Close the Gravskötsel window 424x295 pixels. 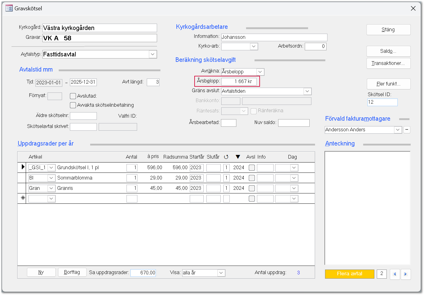tap(413, 8)
